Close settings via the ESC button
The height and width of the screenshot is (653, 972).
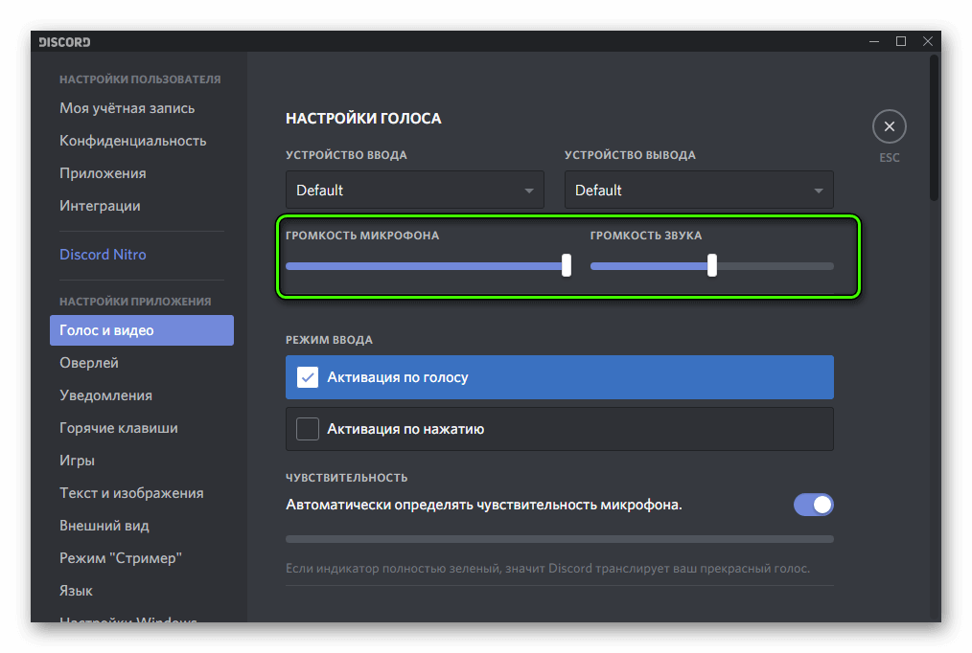pos(889,125)
